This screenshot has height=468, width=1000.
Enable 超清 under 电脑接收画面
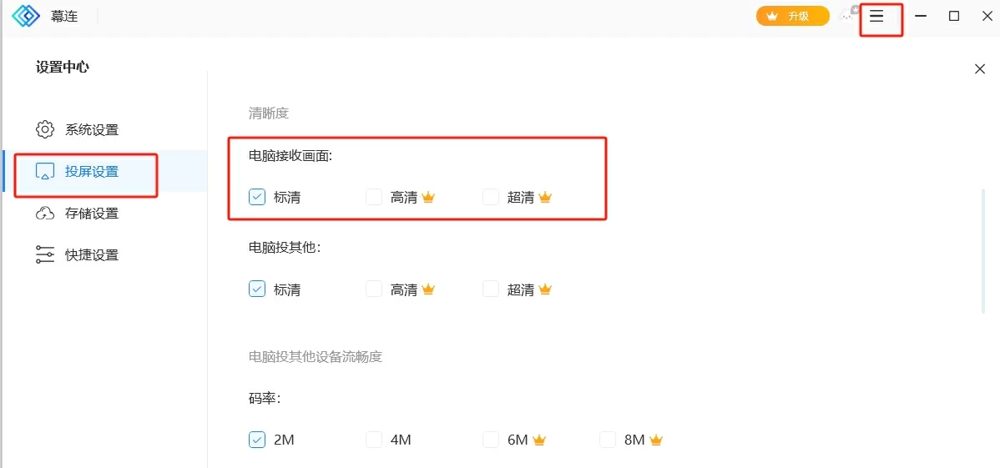pyautogui.click(x=491, y=197)
